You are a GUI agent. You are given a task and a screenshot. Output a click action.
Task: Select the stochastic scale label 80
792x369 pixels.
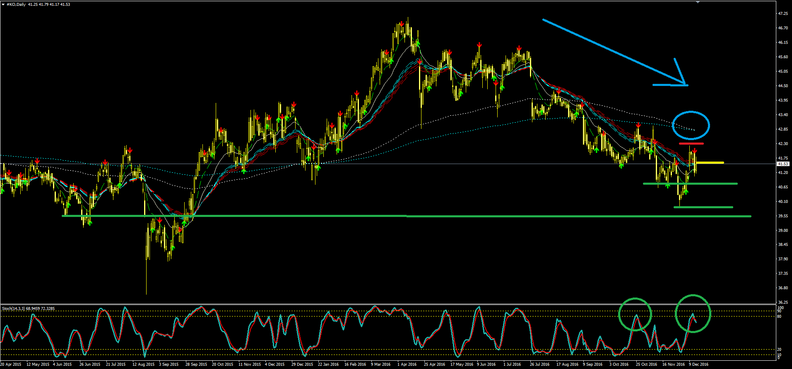pyautogui.click(x=780, y=317)
